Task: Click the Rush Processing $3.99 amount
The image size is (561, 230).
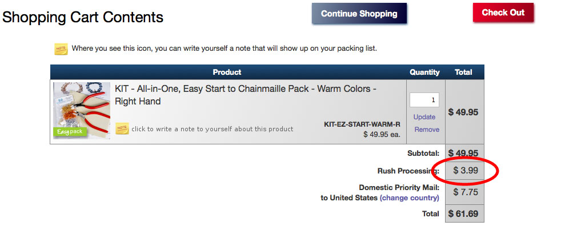Action: coord(466,170)
